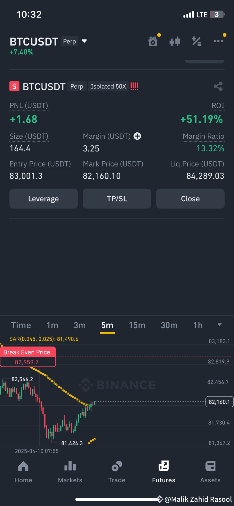Select the 1m chart interval
Image resolution: width=234 pixels, height=506 pixels.
pos(52,325)
